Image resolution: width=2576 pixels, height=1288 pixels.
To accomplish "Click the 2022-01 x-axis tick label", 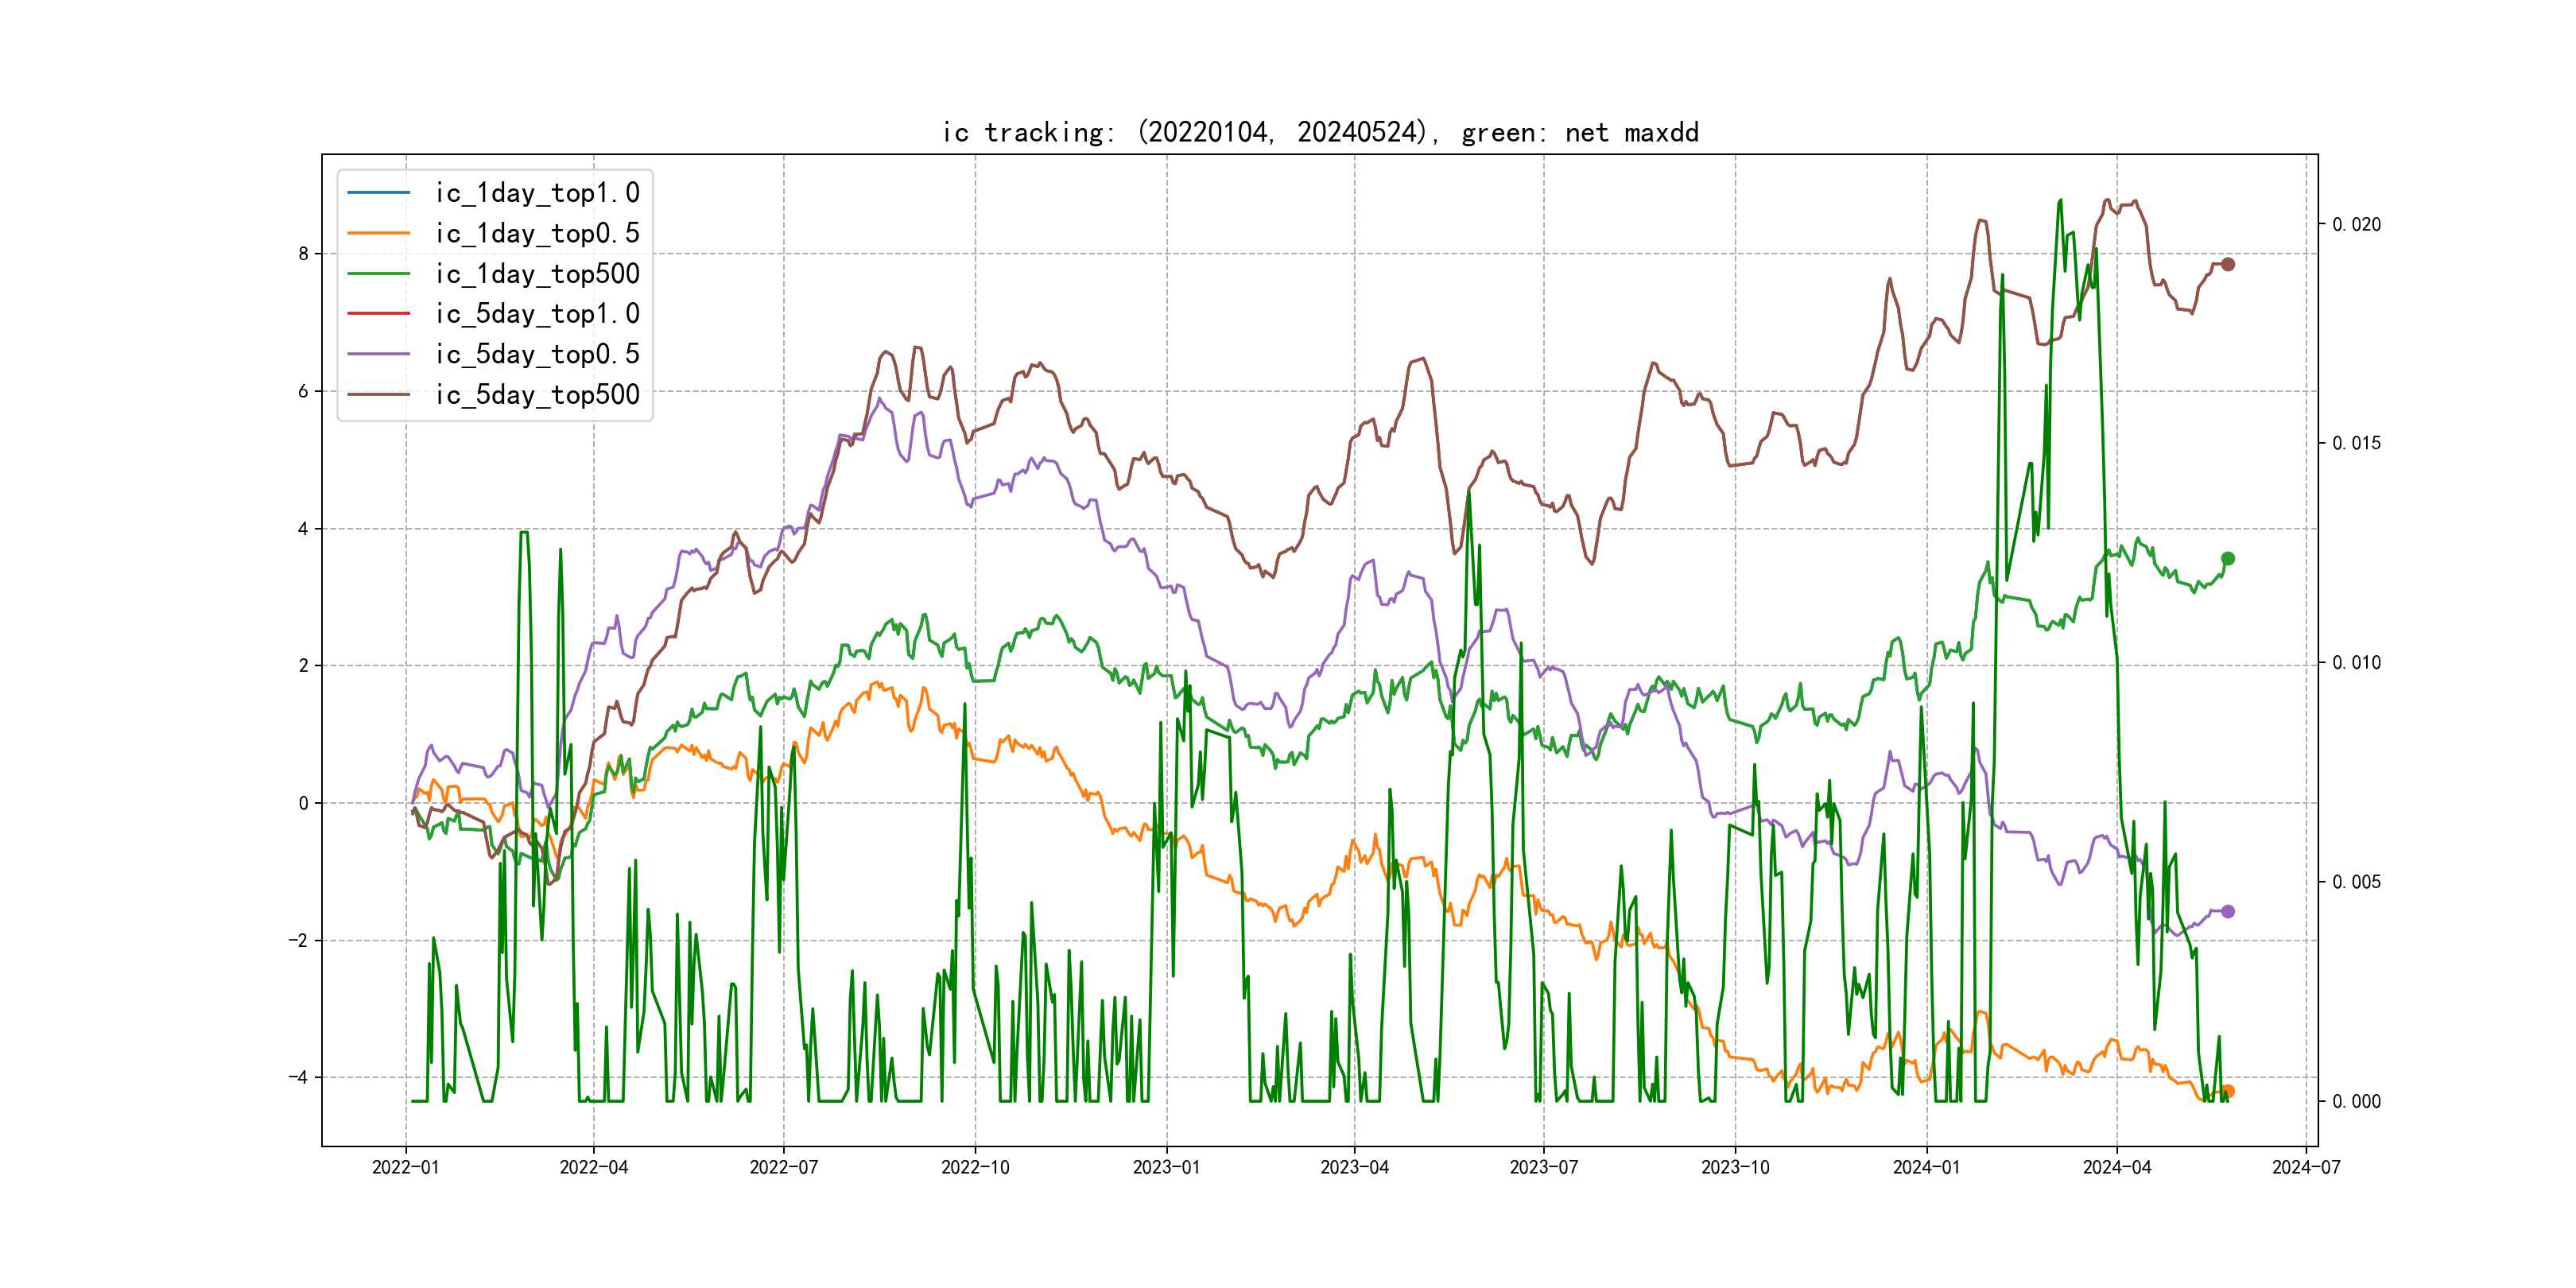I will click(405, 1167).
